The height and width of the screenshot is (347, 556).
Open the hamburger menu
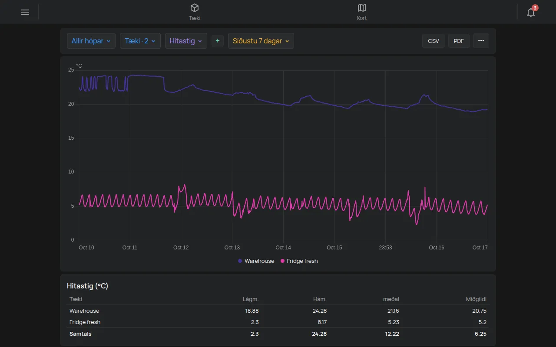click(25, 12)
